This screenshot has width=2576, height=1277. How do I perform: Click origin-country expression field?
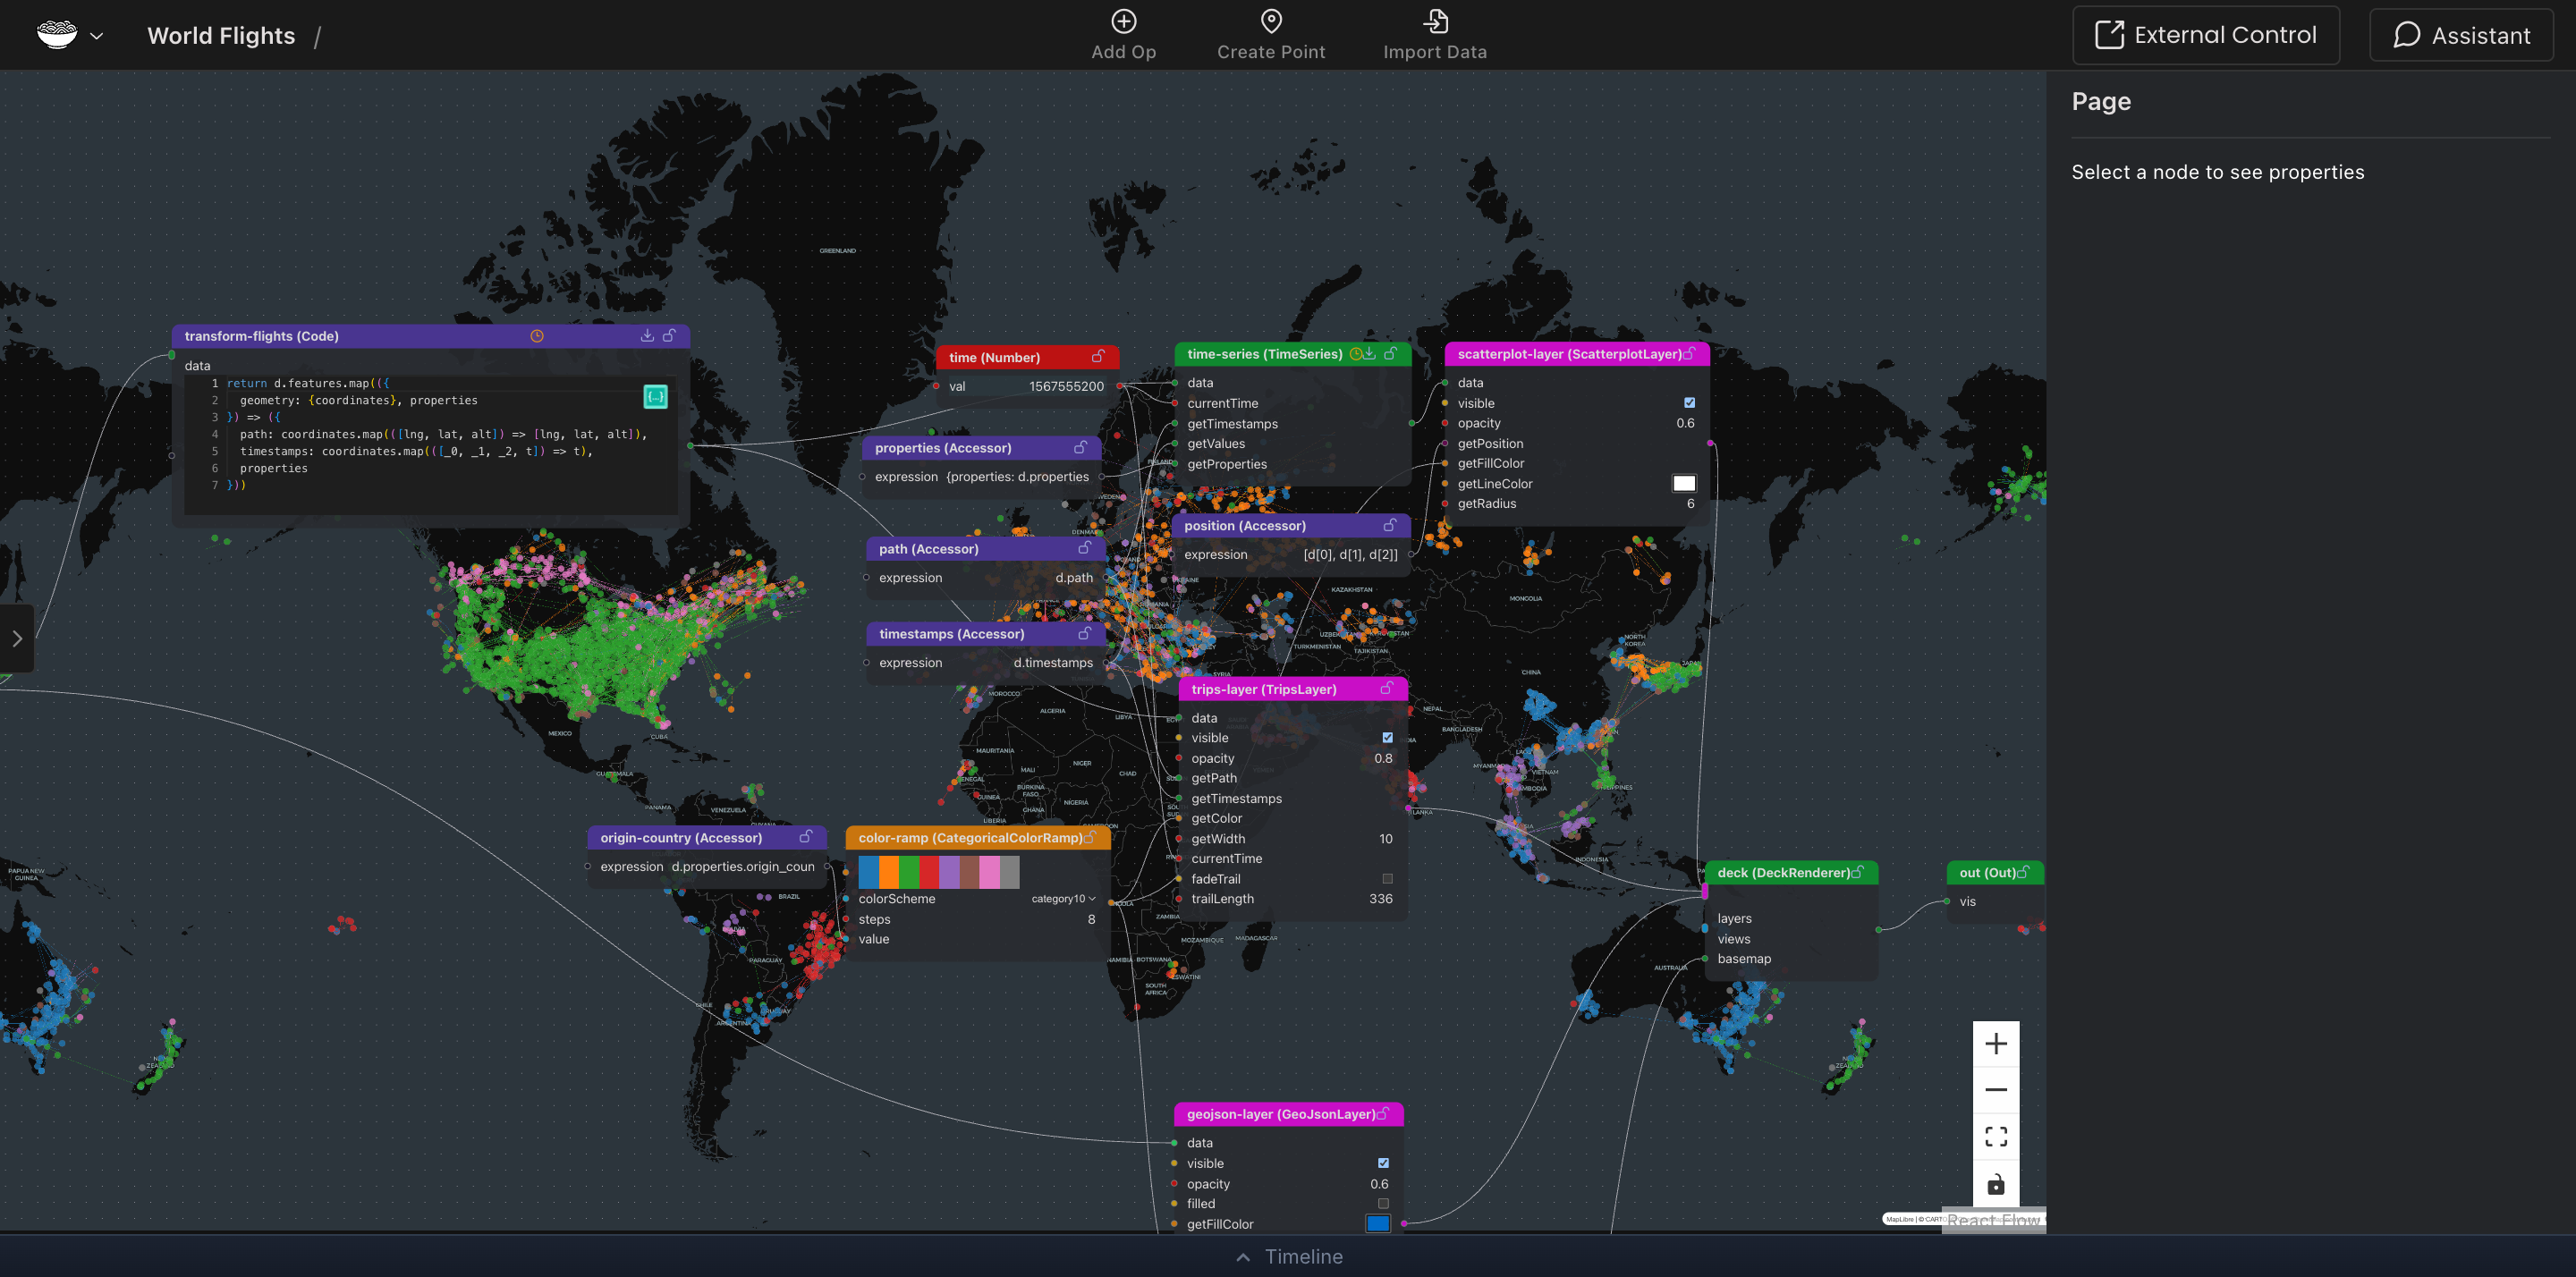click(x=743, y=867)
